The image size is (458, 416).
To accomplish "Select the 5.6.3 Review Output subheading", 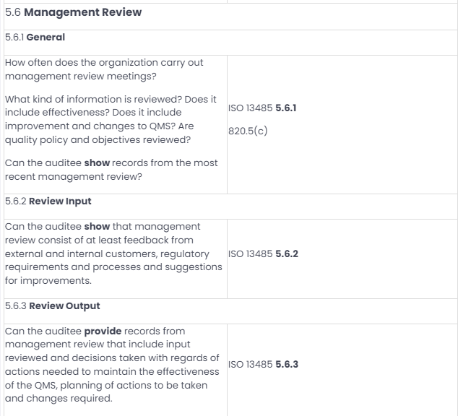I will click(53, 306).
